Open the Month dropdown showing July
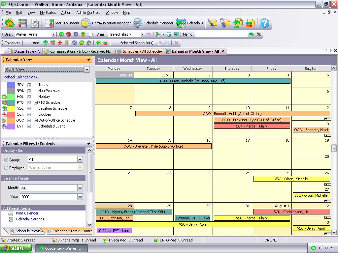This screenshot has height=253, width=338. pos(80,188)
